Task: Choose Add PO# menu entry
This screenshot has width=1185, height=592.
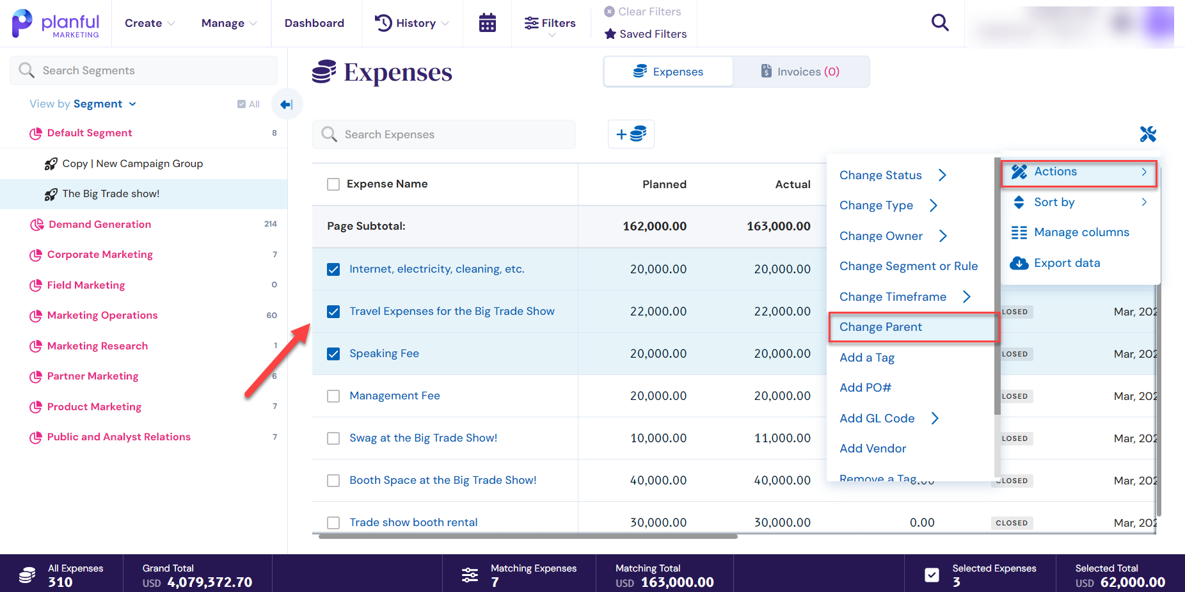Action: point(865,388)
